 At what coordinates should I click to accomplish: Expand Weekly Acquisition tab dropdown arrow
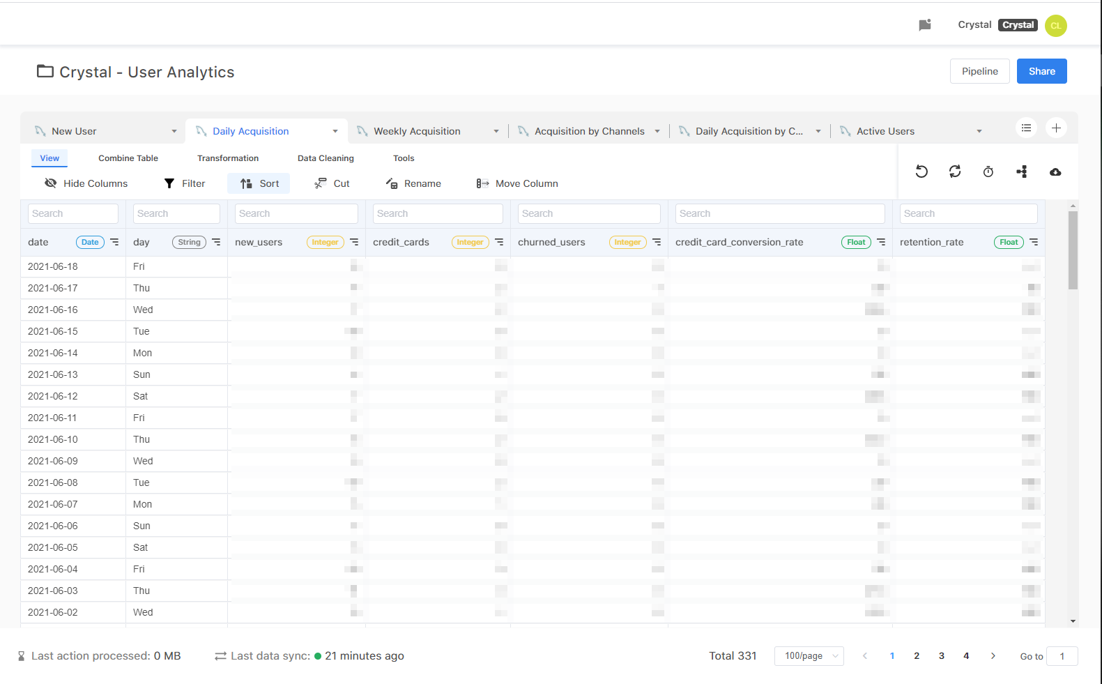496,131
